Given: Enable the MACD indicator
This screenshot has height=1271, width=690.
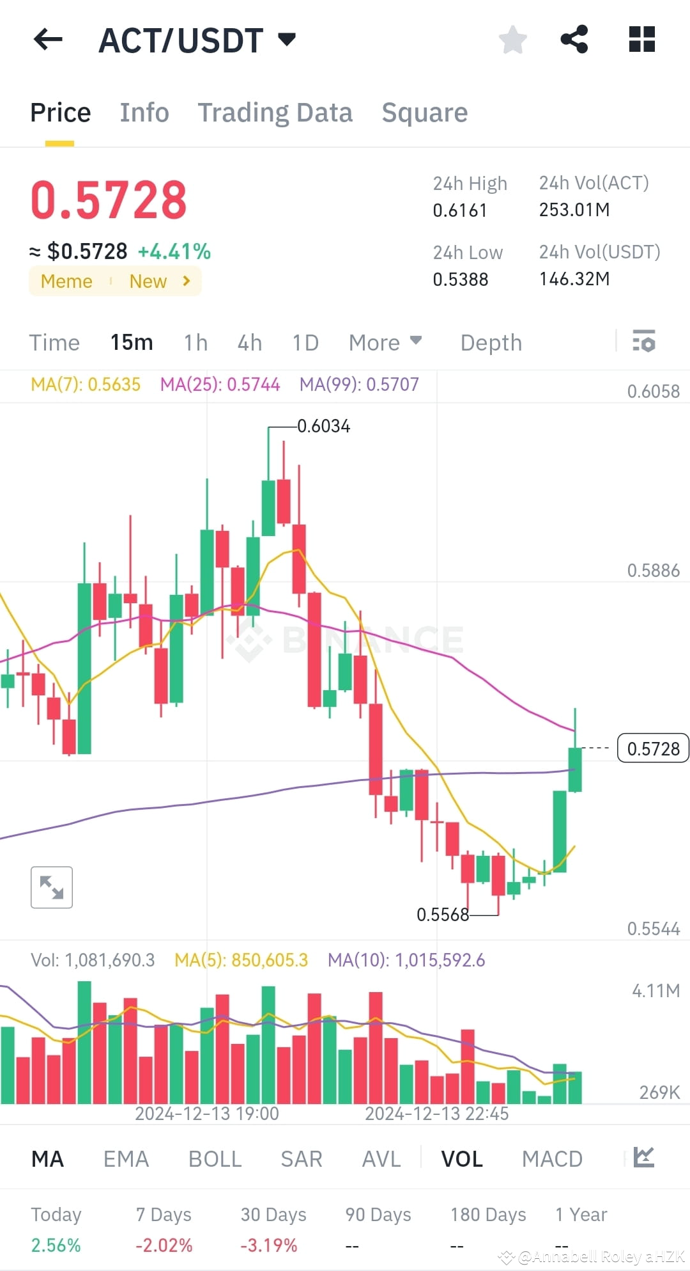Looking at the screenshot, I should tap(552, 1158).
